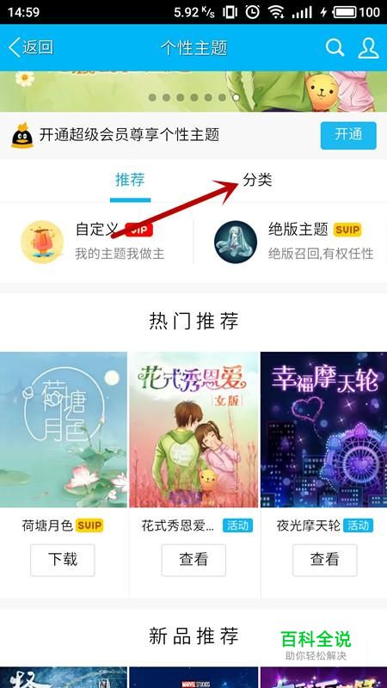Switch to the 分类 tab

click(257, 180)
